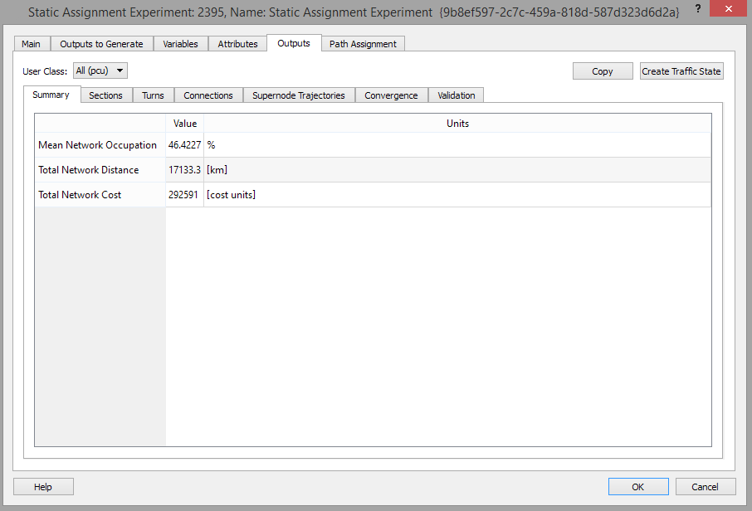The height and width of the screenshot is (511, 752).
Task: Click the Copy button
Action: point(603,71)
